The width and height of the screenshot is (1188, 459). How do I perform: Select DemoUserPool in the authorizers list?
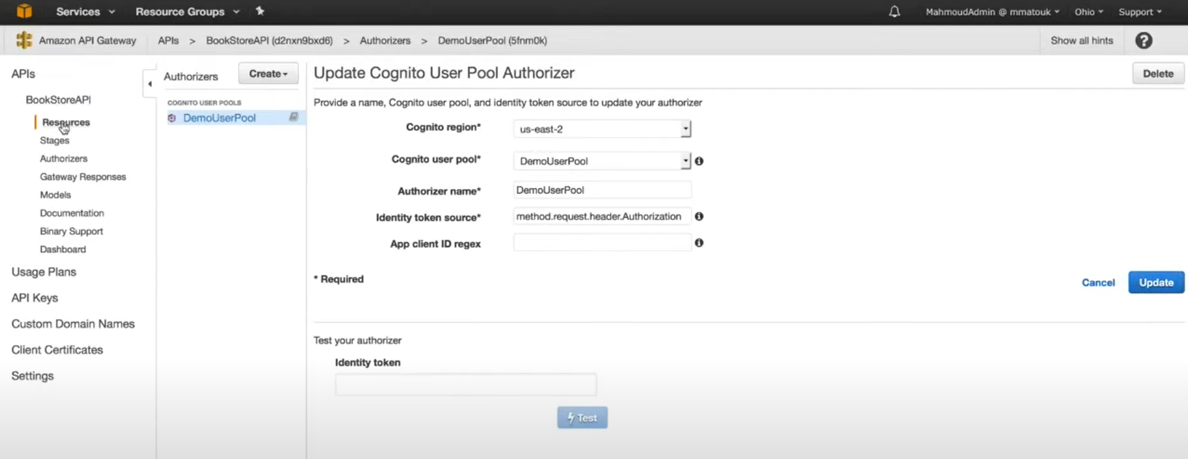(219, 118)
